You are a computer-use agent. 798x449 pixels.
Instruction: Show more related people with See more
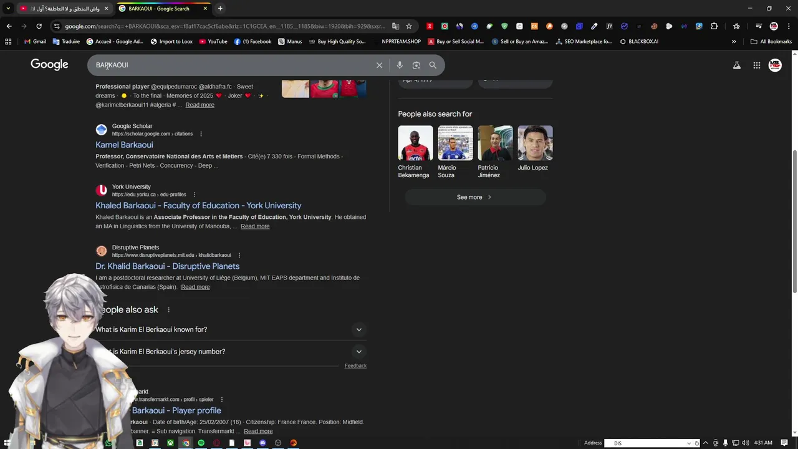tap(475, 197)
